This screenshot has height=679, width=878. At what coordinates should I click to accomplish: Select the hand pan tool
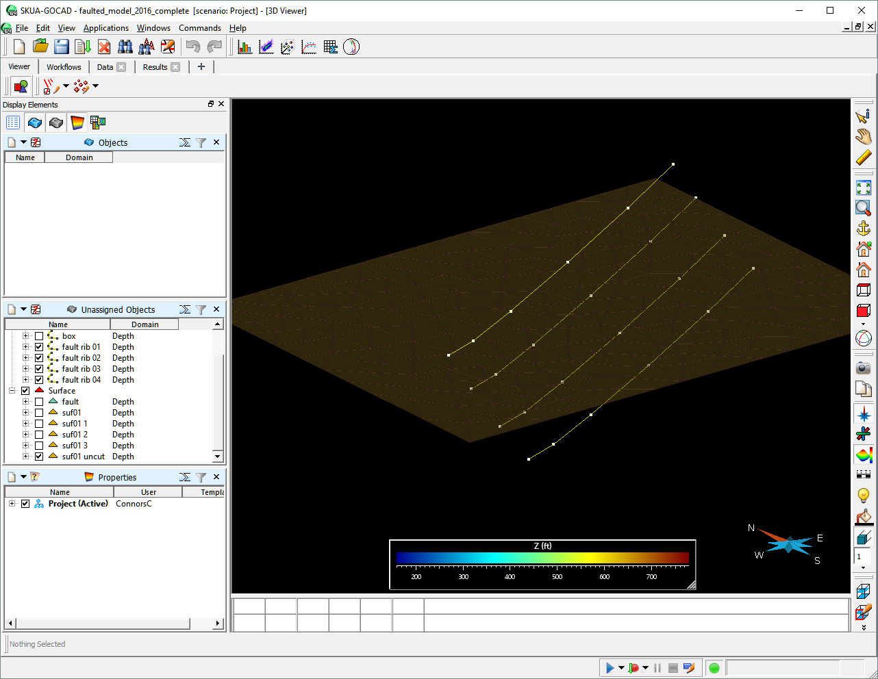pos(864,136)
